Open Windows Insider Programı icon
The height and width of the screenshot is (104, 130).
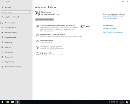[2, 67]
